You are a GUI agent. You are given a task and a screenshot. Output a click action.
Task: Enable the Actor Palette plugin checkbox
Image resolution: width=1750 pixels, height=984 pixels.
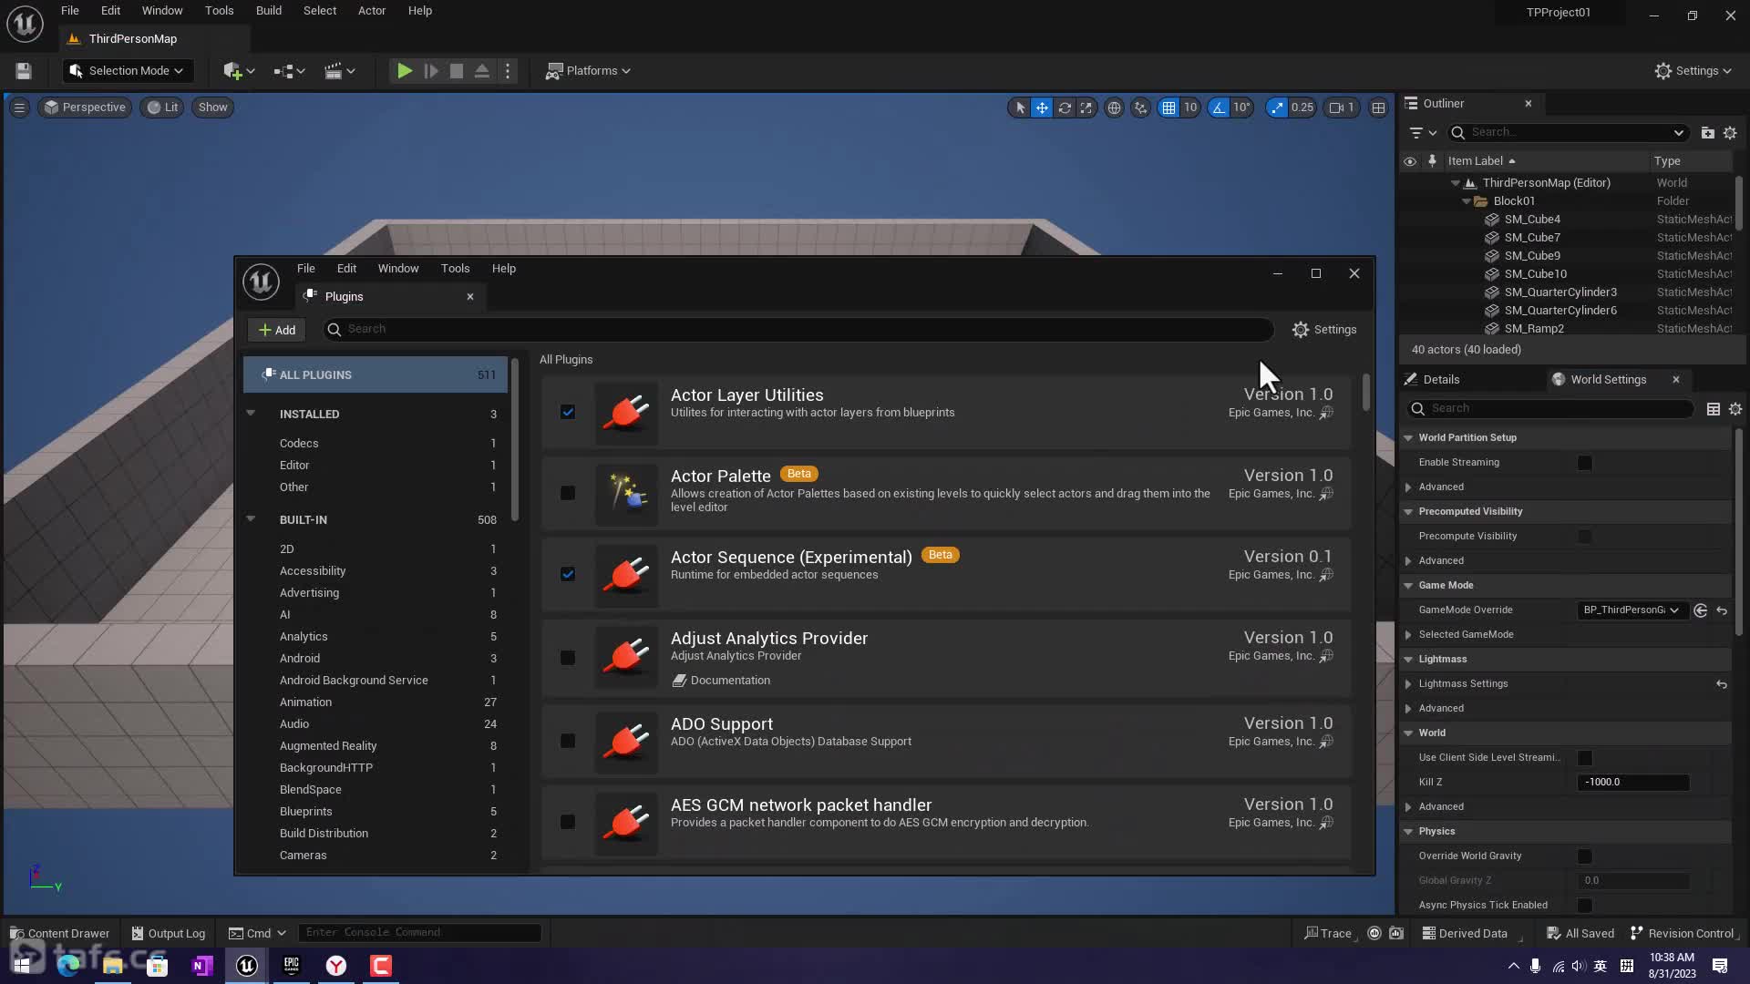click(568, 494)
